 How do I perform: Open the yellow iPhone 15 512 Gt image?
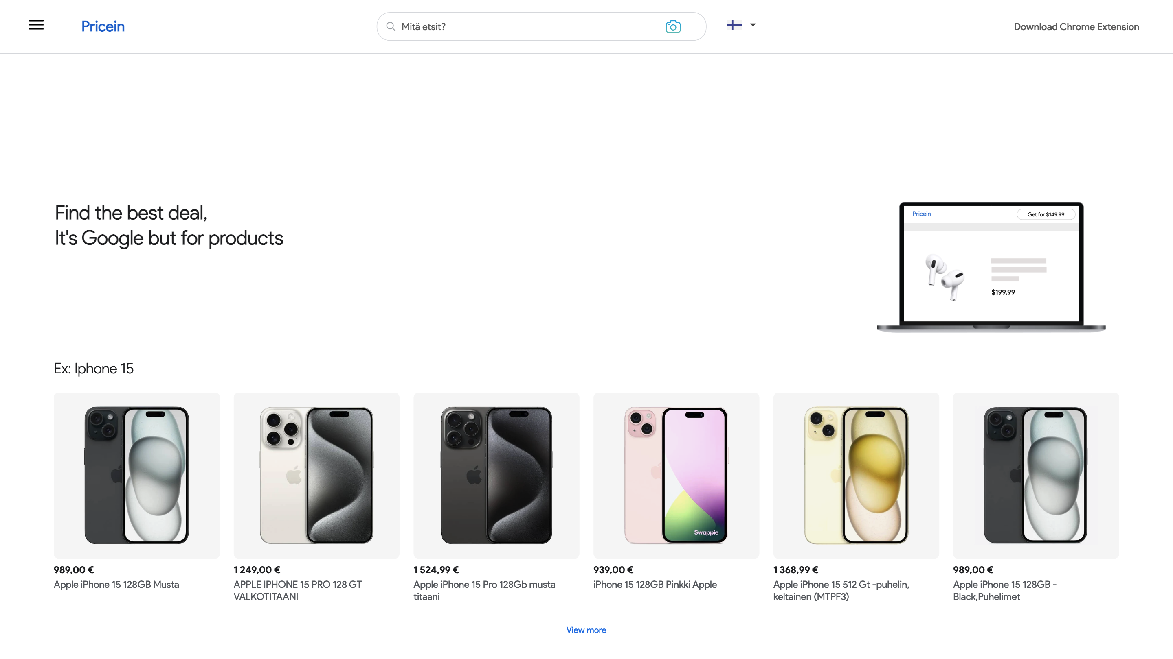coord(856,475)
